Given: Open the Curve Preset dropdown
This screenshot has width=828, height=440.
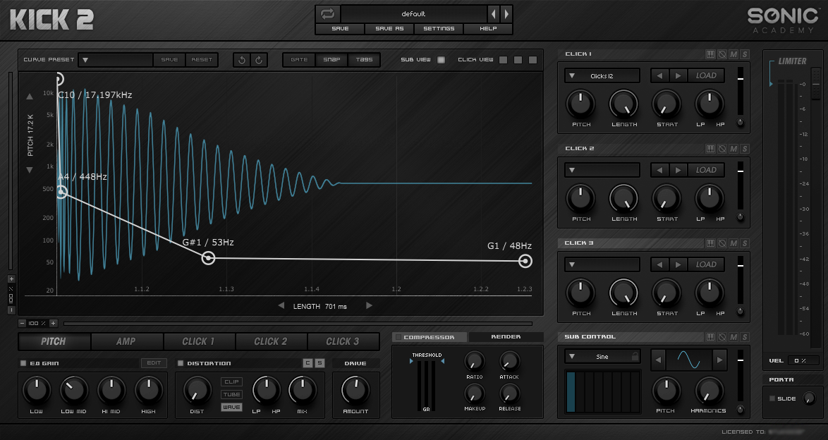Looking at the screenshot, I should point(116,60).
